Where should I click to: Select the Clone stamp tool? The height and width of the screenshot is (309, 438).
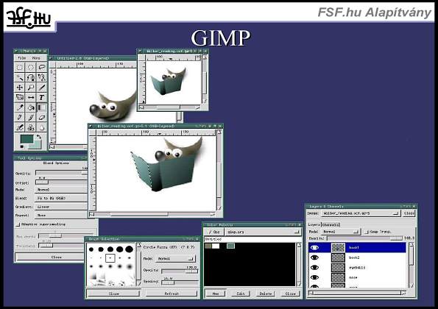[x=31, y=127]
